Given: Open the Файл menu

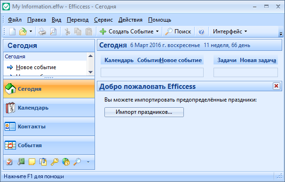Looking at the screenshot, I should coord(15,20).
